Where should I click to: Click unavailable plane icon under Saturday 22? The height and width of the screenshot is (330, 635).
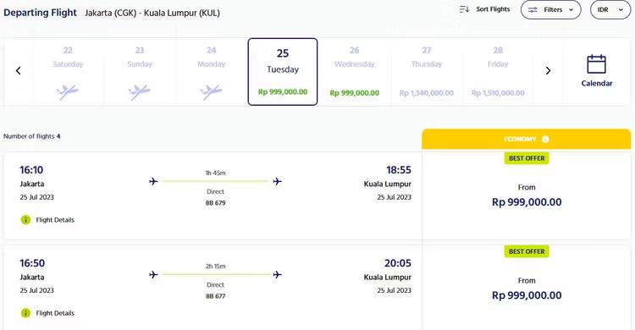pyautogui.click(x=67, y=92)
